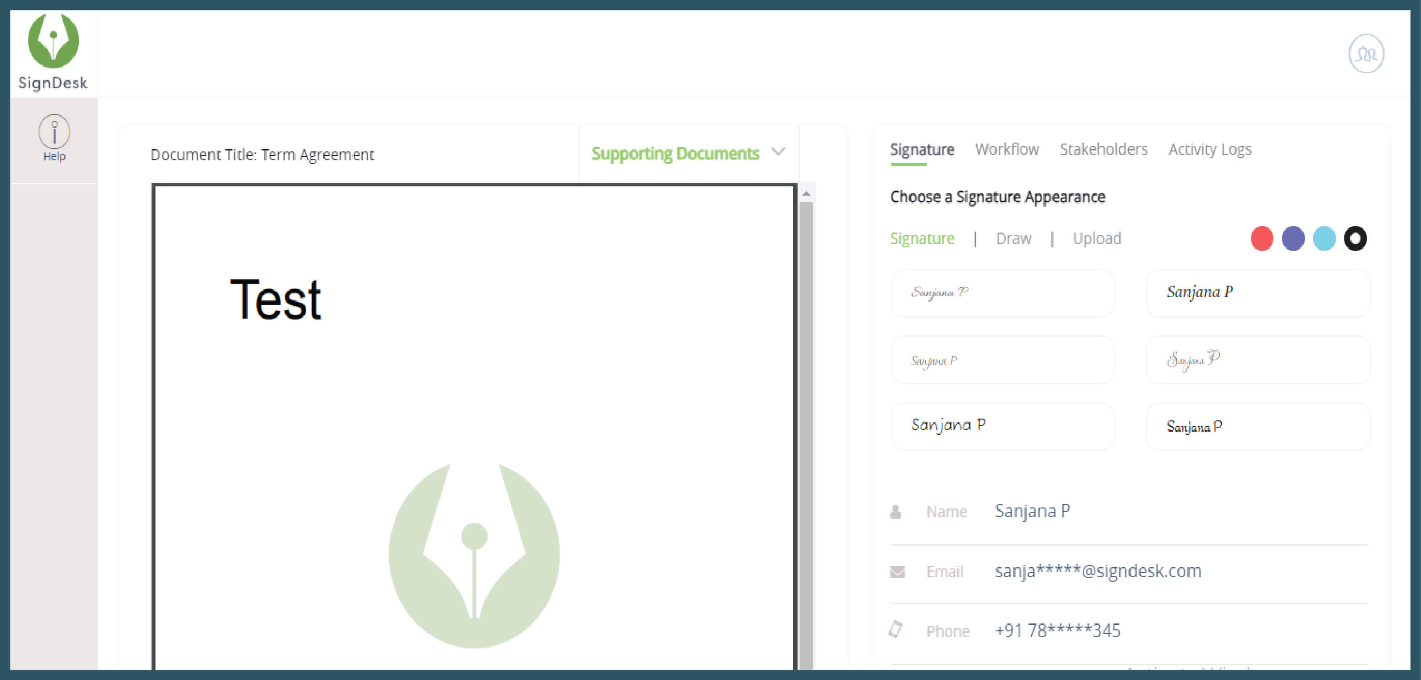Click the person icon beside Name
The height and width of the screenshot is (680, 1421).
[897, 511]
